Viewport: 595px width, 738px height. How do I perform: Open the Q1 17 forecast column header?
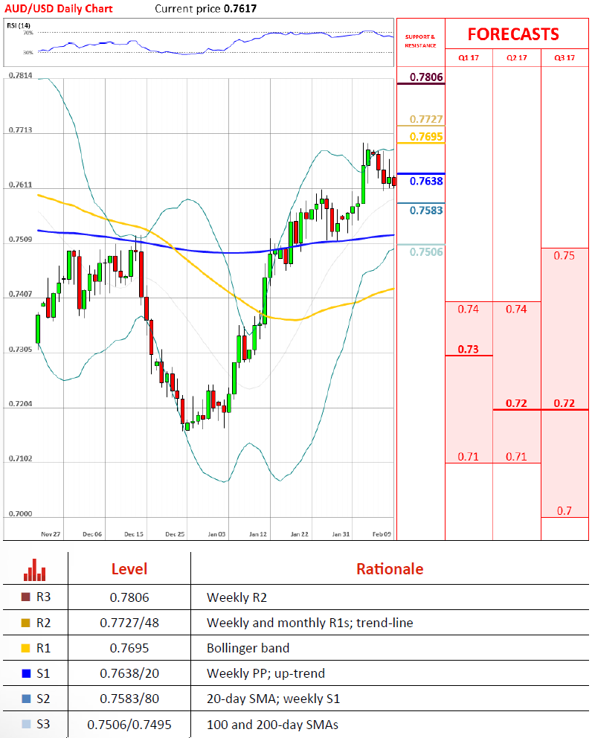(x=469, y=58)
